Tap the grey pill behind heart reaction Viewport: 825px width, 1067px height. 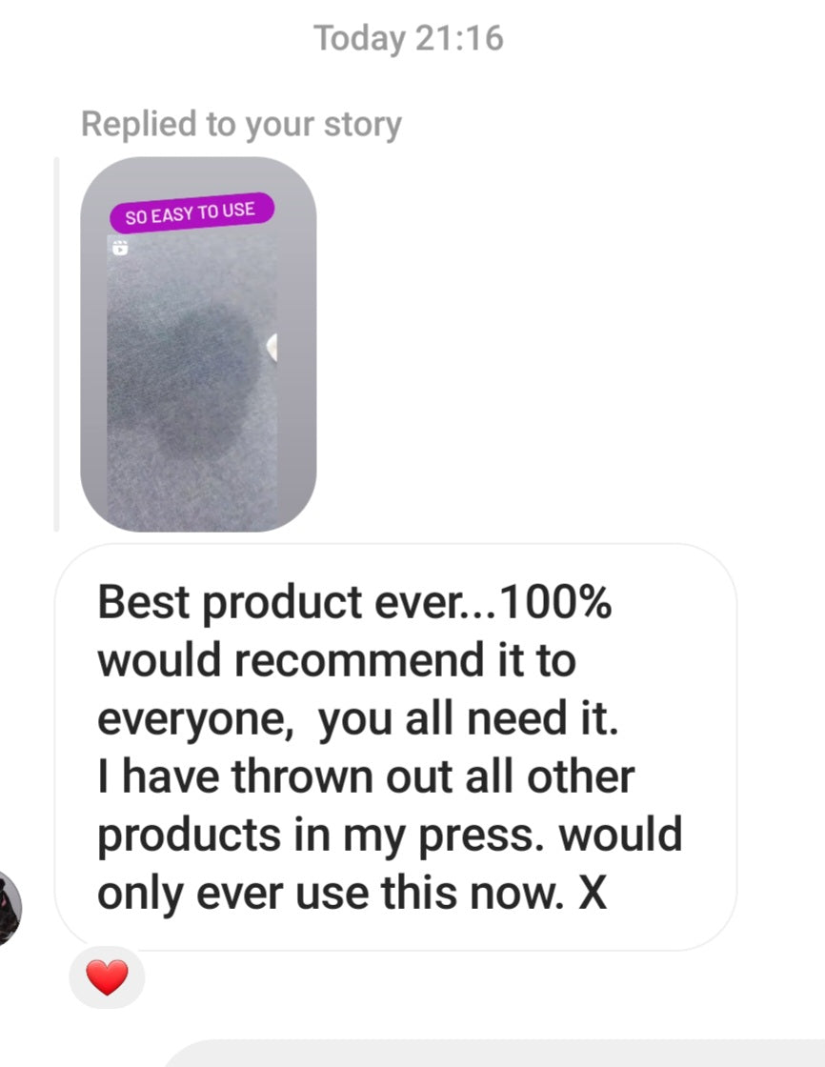107,977
